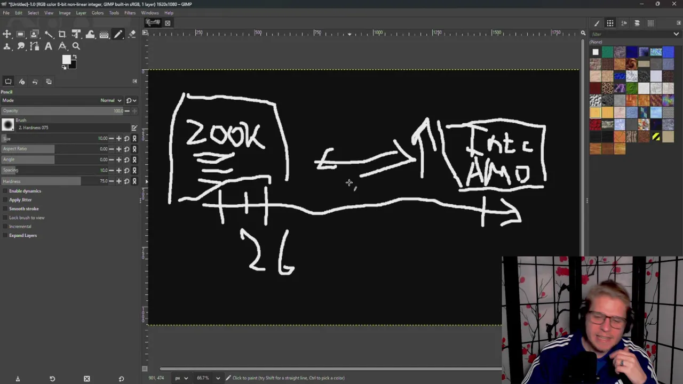Select the yellow-black warning stripes pattern

click(656, 138)
